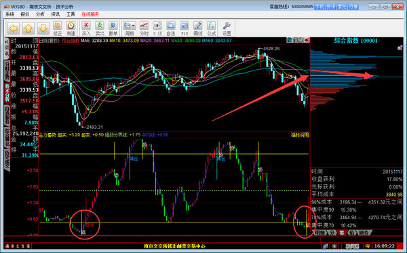Screen dimensions: 407x253
Task: Click the back arrow toolbar icon
Action: (x=14, y=28)
